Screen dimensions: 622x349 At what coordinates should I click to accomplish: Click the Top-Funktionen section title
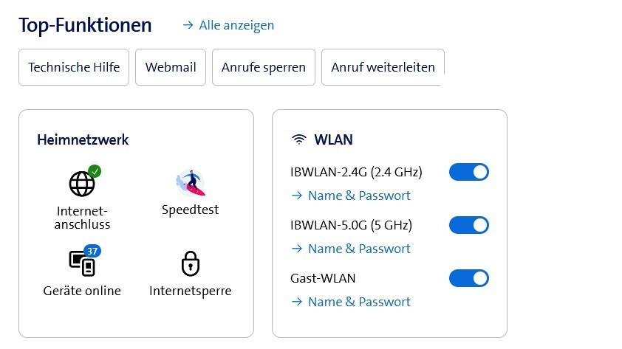click(85, 25)
